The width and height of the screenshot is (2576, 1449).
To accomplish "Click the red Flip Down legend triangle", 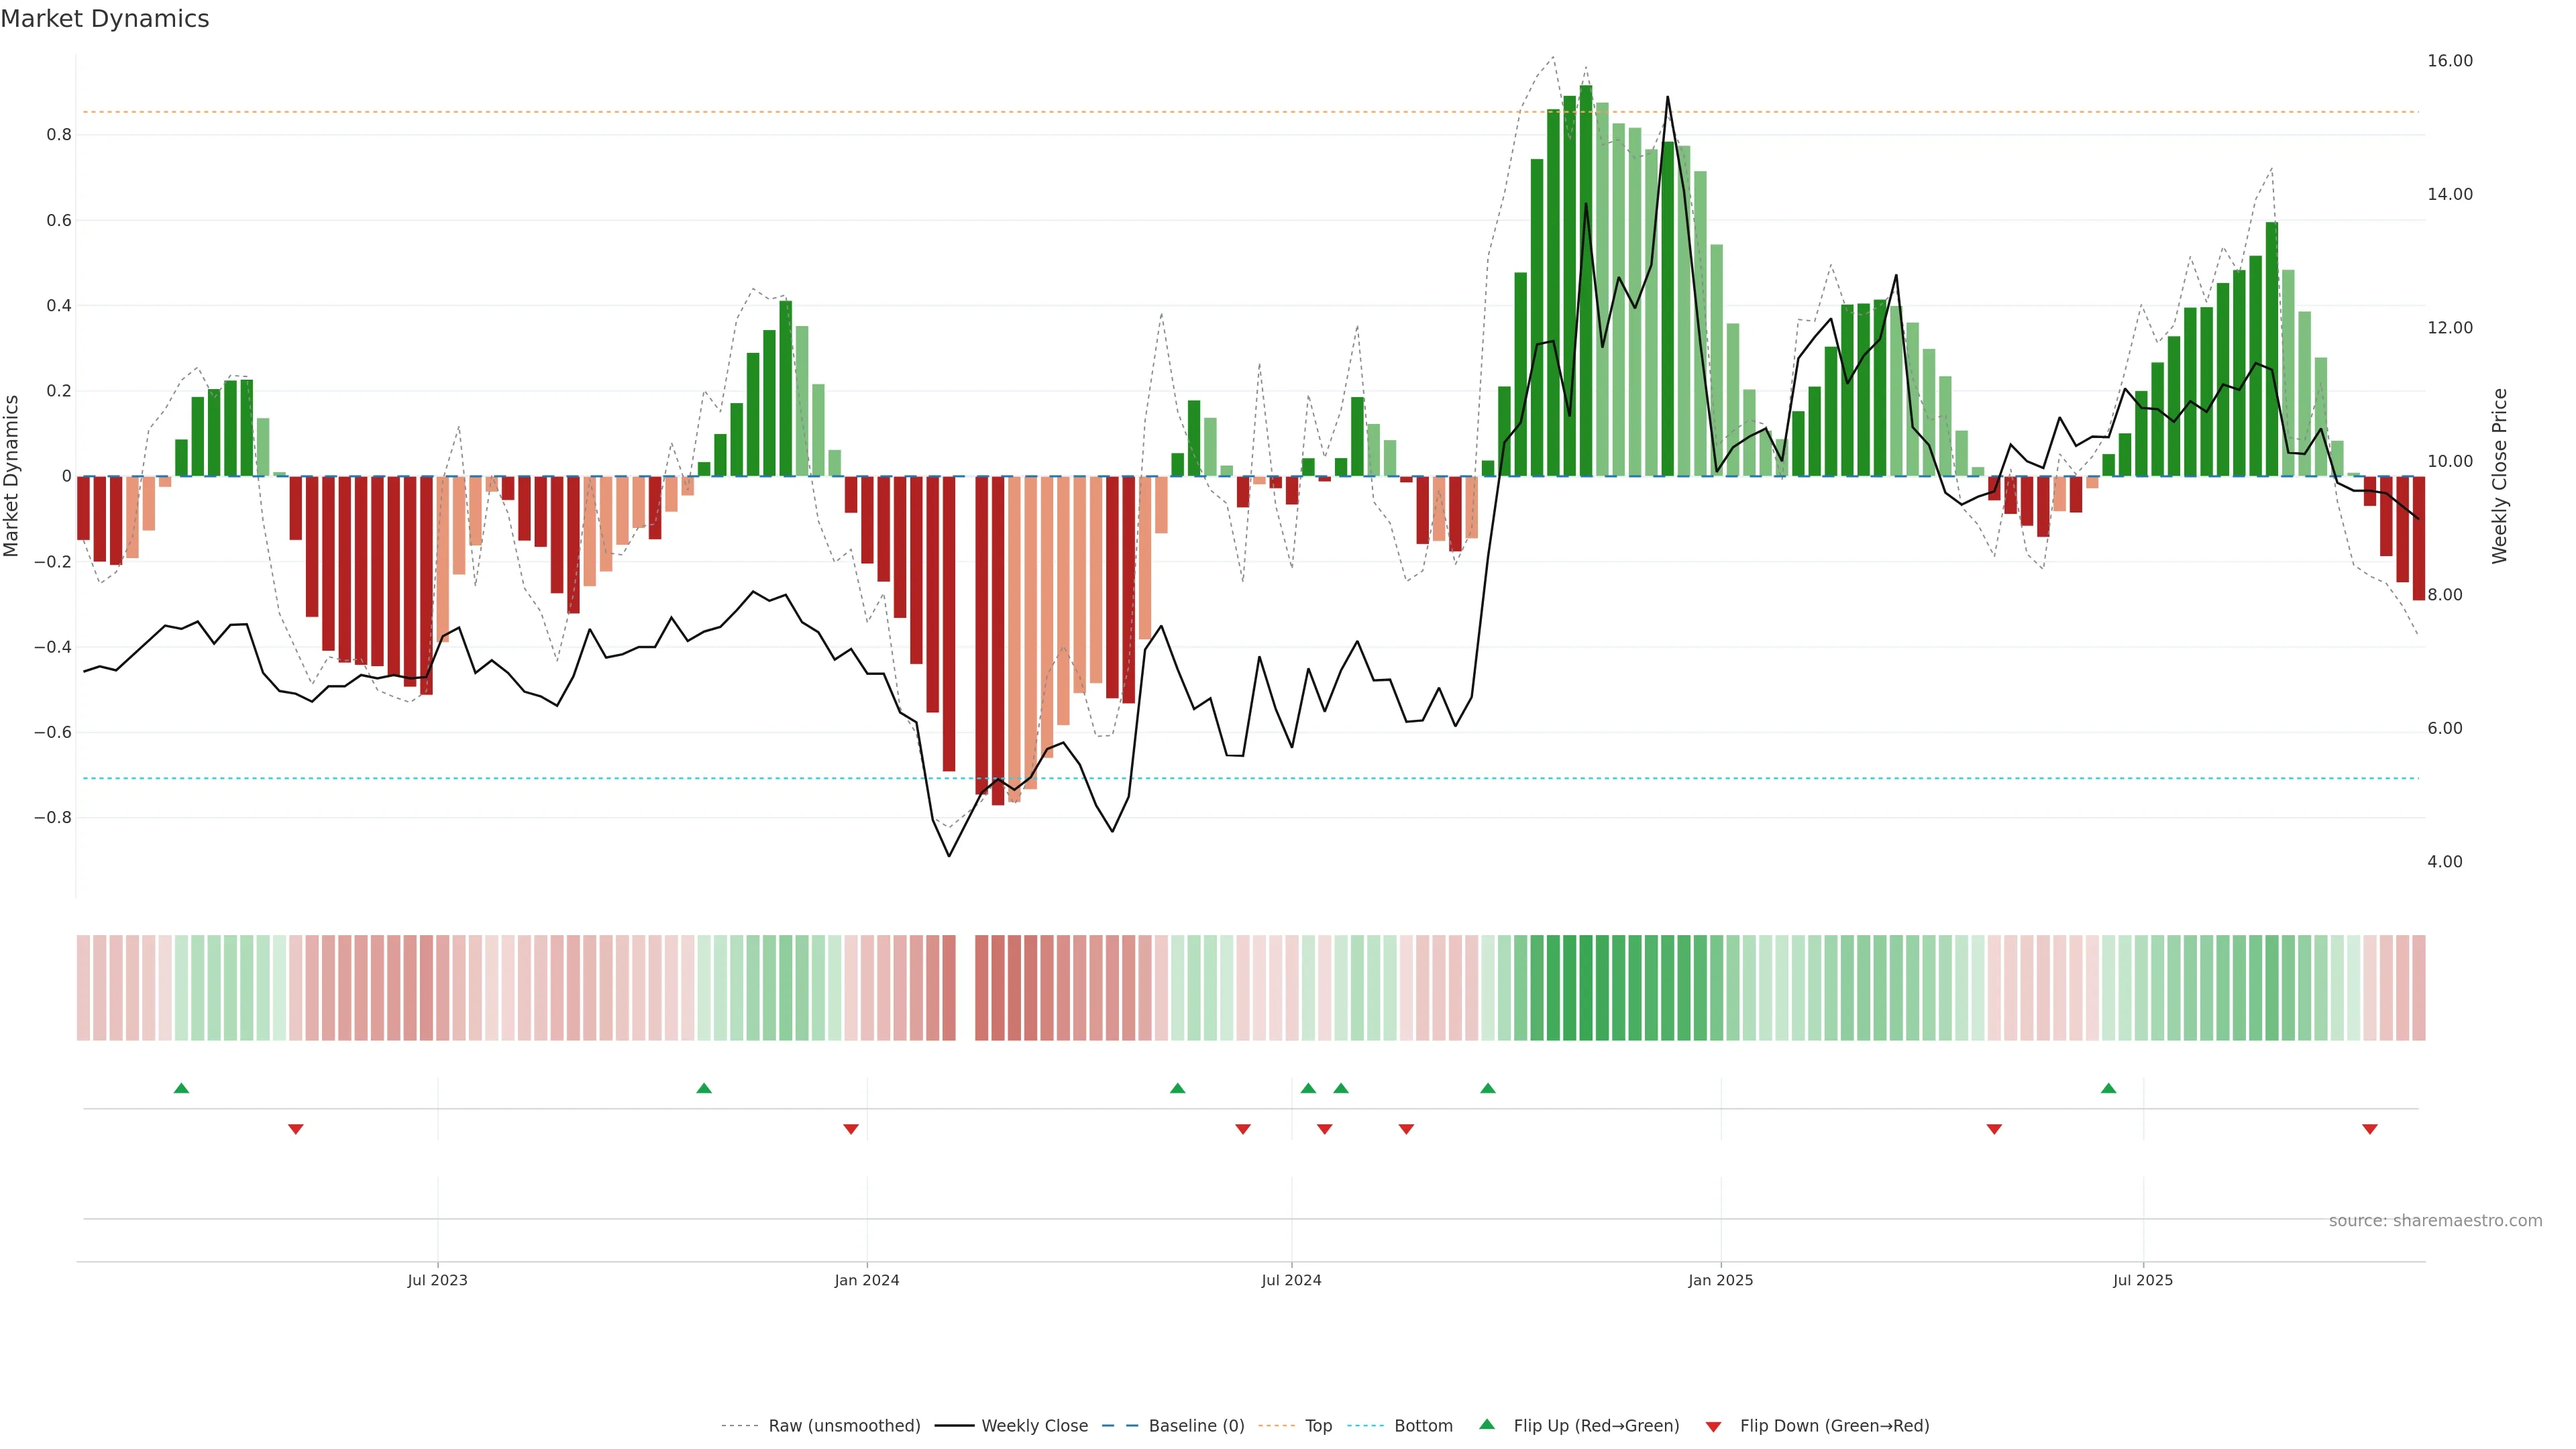I will pyautogui.click(x=1713, y=1426).
